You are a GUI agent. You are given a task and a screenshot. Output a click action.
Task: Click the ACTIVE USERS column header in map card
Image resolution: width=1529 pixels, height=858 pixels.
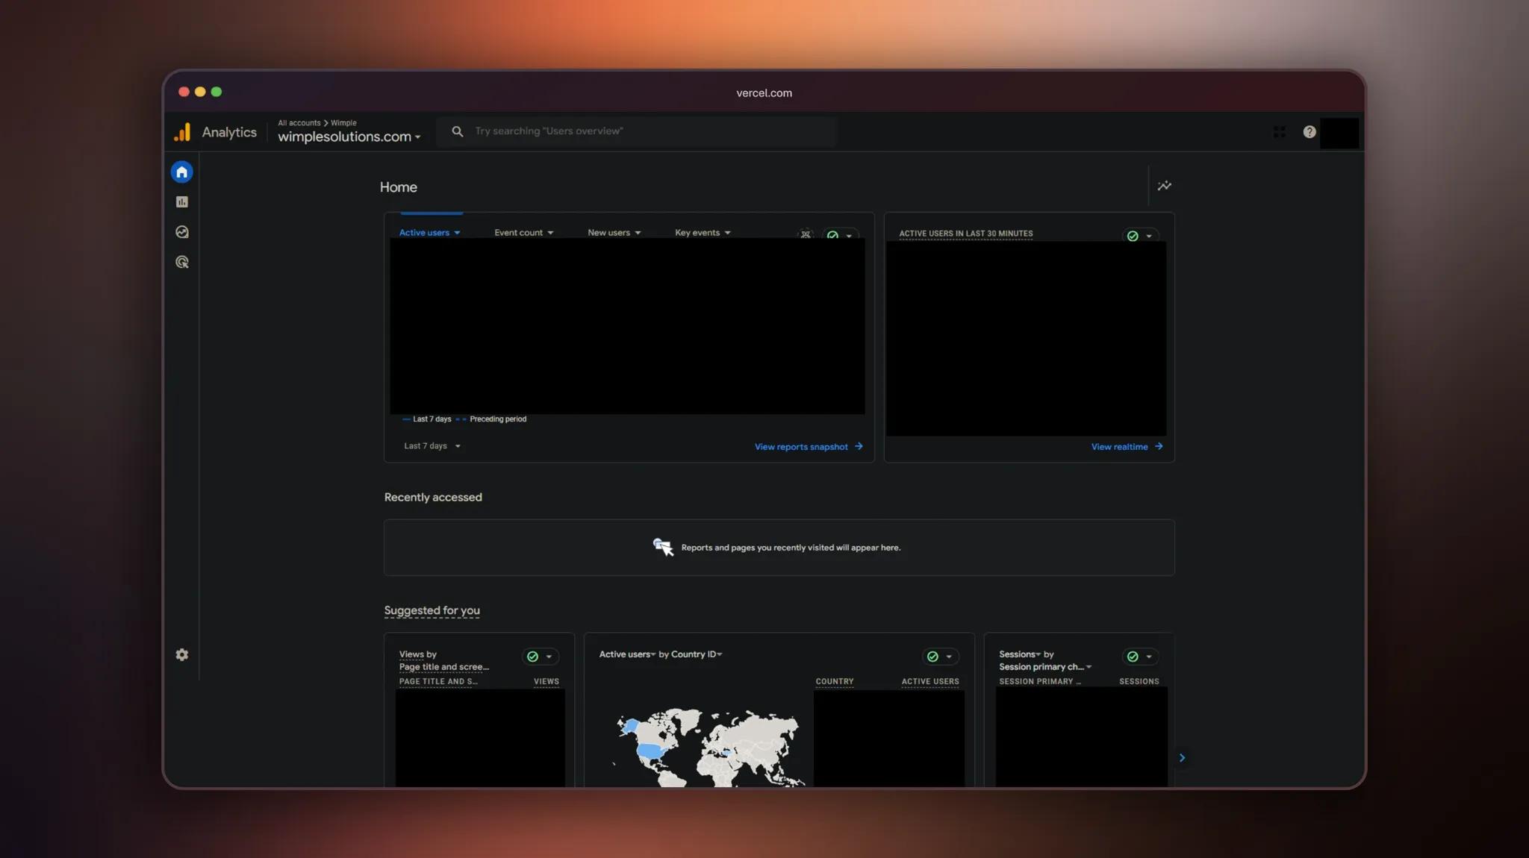pos(929,682)
